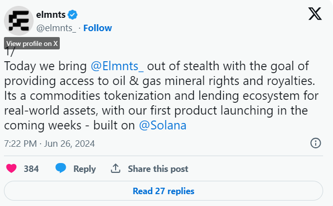333x206 pixels.
Task: Click the 384 likes count
Action: pyautogui.click(x=31, y=169)
